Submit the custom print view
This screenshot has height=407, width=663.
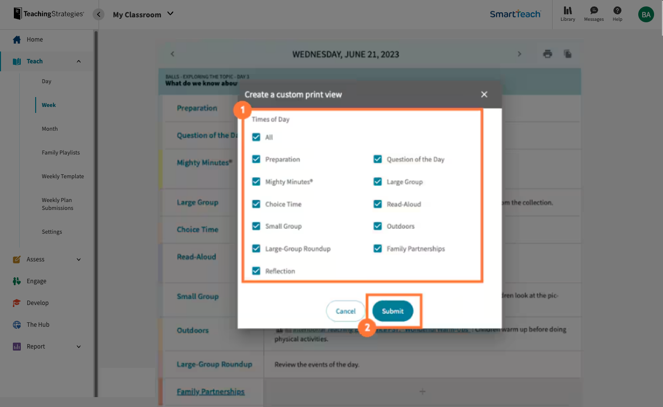(x=393, y=311)
